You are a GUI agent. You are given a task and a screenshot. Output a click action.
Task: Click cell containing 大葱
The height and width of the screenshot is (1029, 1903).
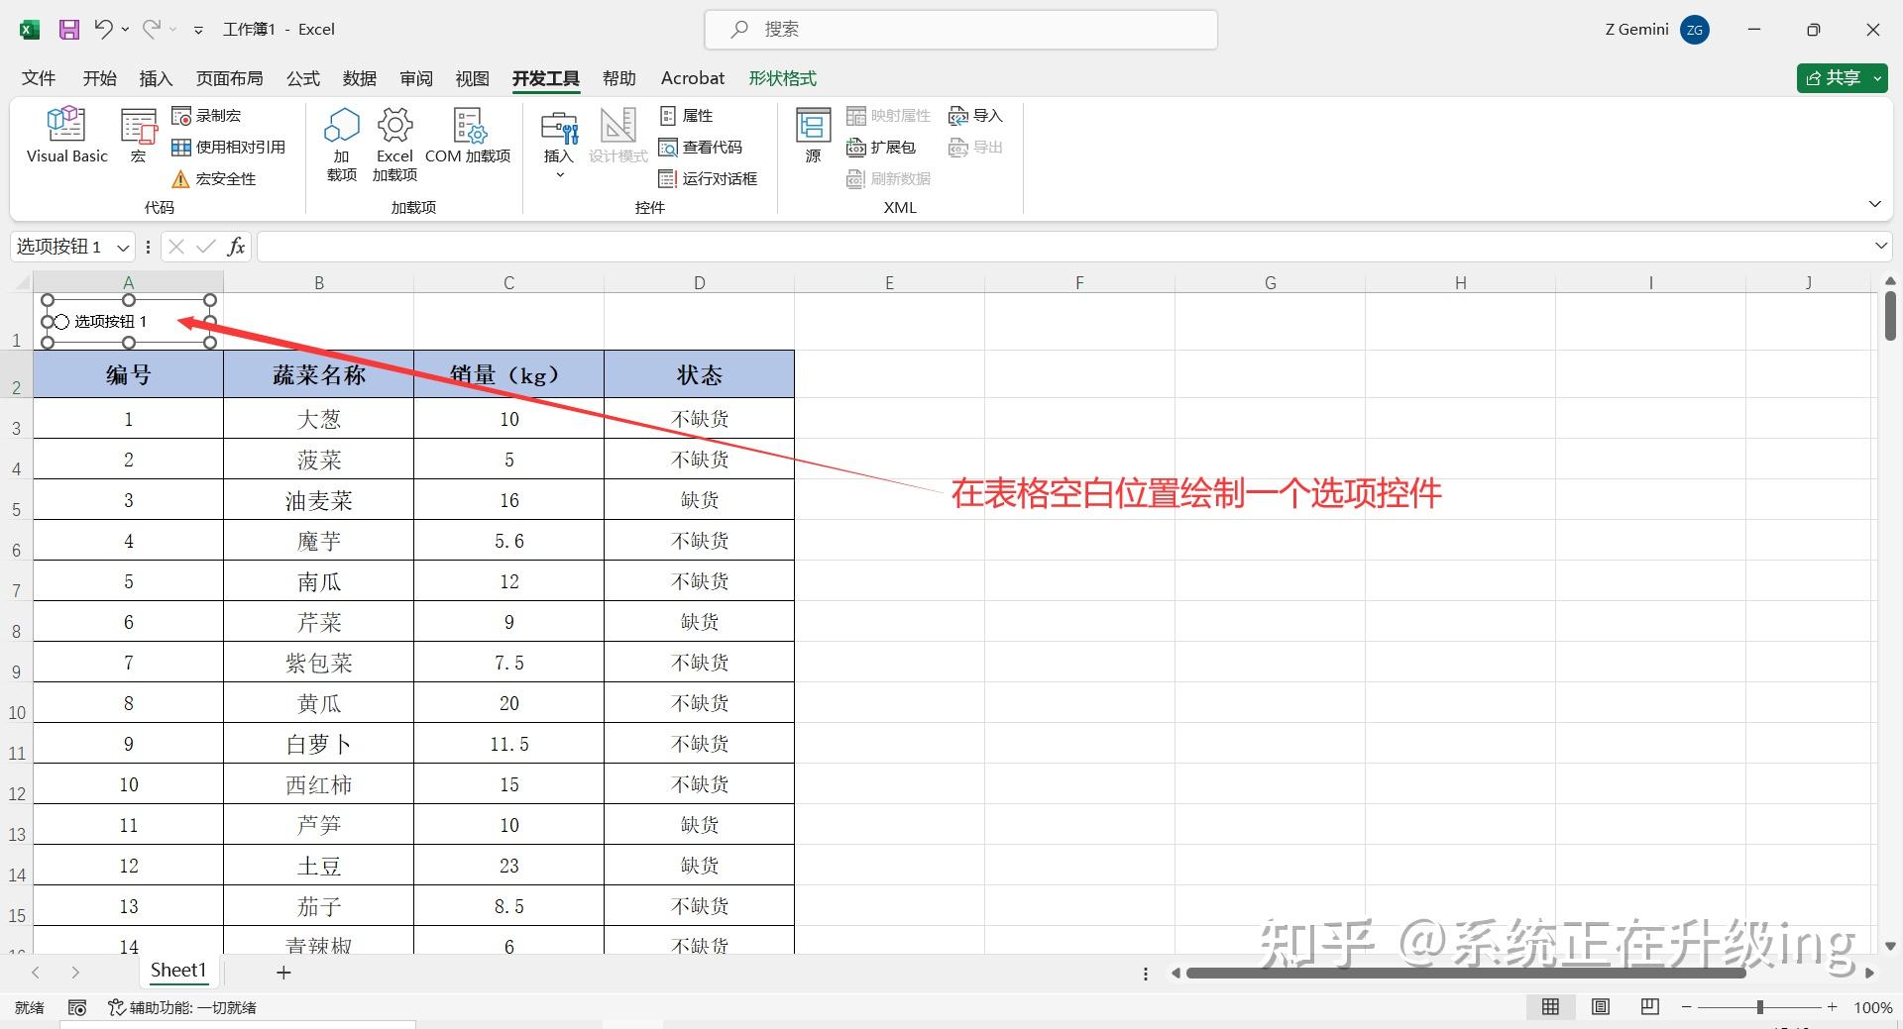[x=319, y=419]
